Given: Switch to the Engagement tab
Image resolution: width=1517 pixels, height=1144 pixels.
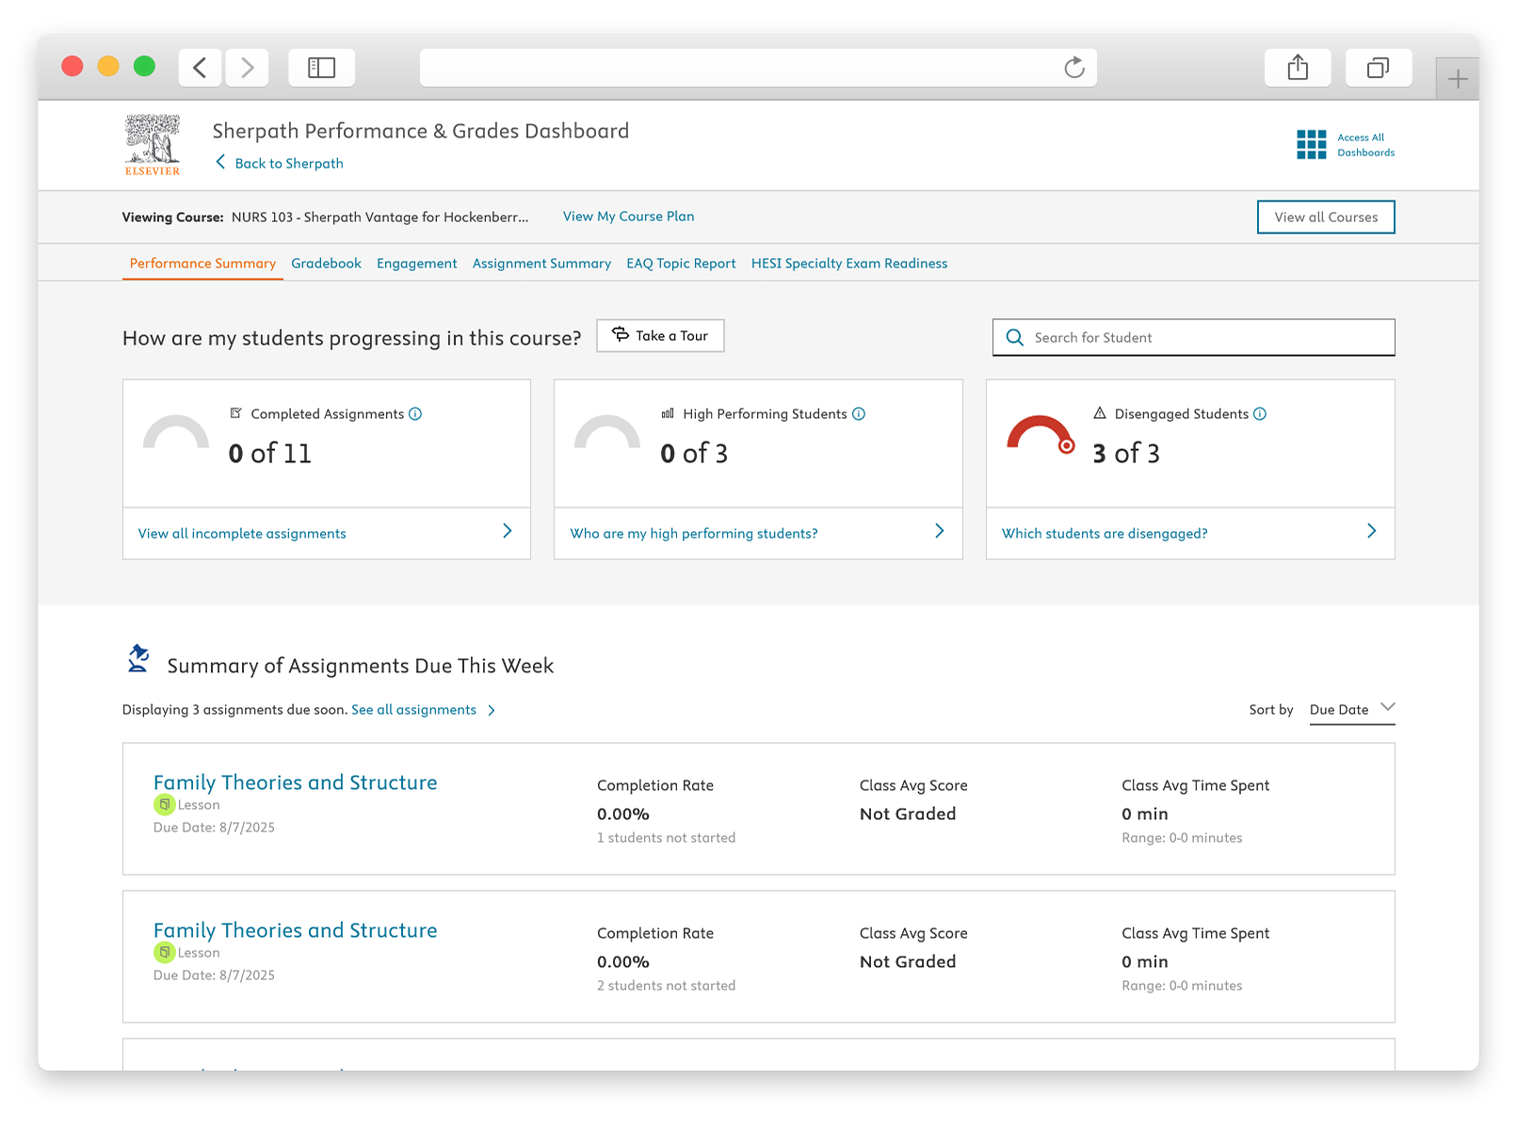Looking at the screenshot, I should pyautogui.click(x=416, y=264).
